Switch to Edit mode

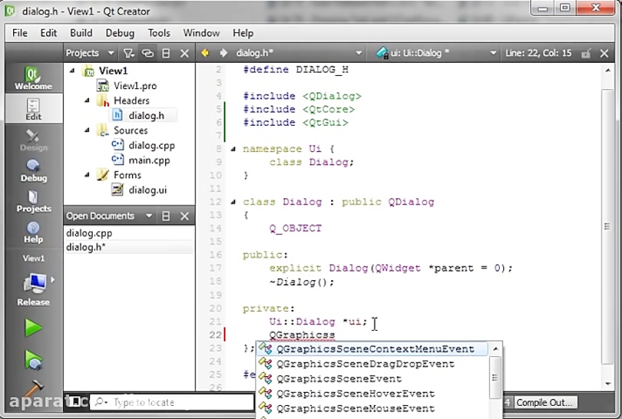click(33, 110)
